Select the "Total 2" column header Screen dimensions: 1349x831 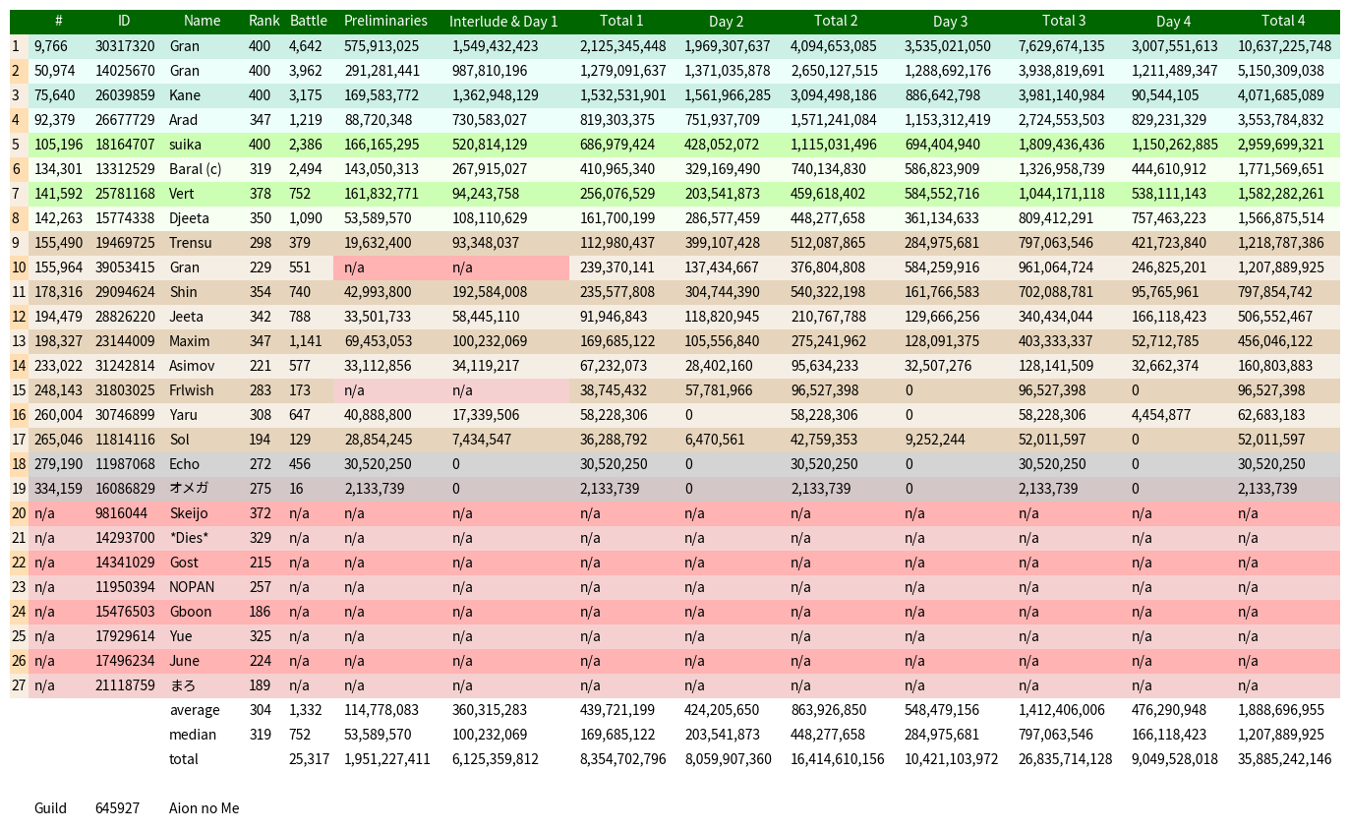[x=836, y=21]
